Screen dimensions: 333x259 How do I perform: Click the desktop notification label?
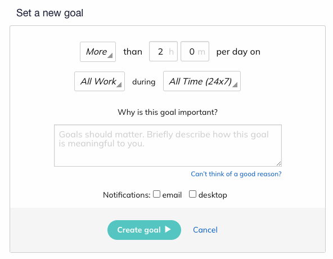[213, 195]
